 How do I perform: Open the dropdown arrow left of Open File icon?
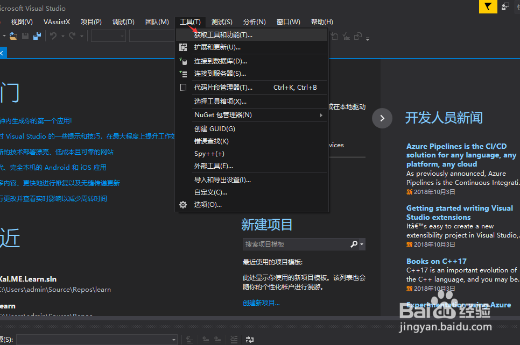click(x=4, y=36)
